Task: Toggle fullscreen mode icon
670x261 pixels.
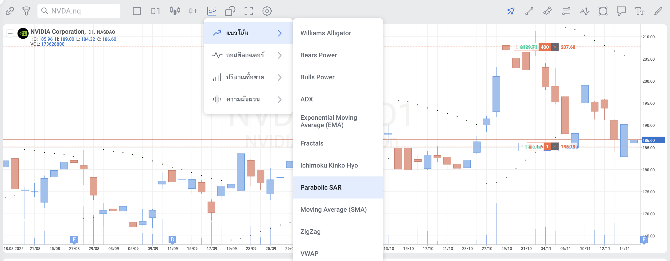Action: click(249, 11)
